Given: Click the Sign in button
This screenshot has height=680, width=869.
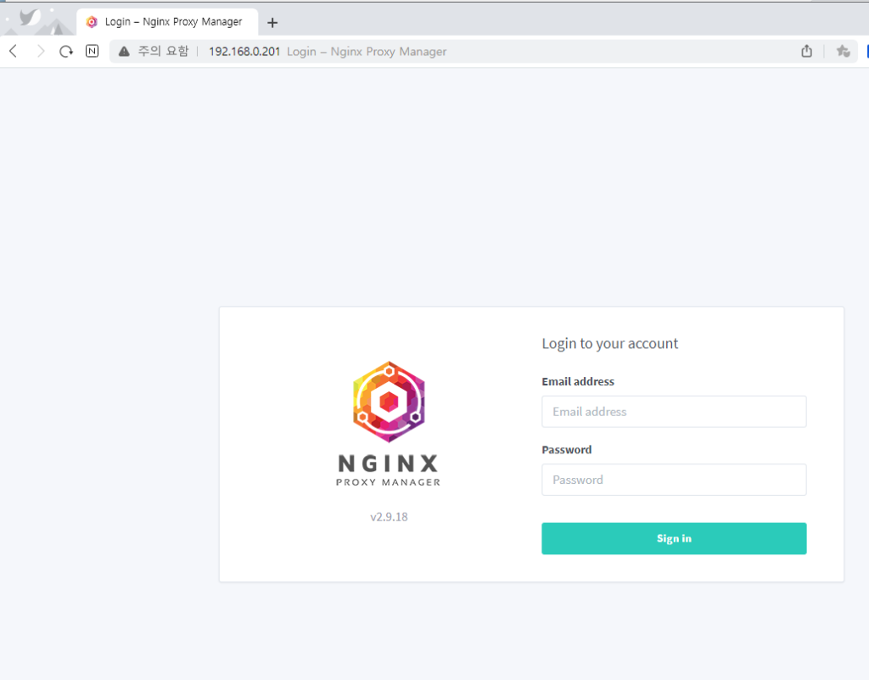Looking at the screenshot, I should pos(674,538).
